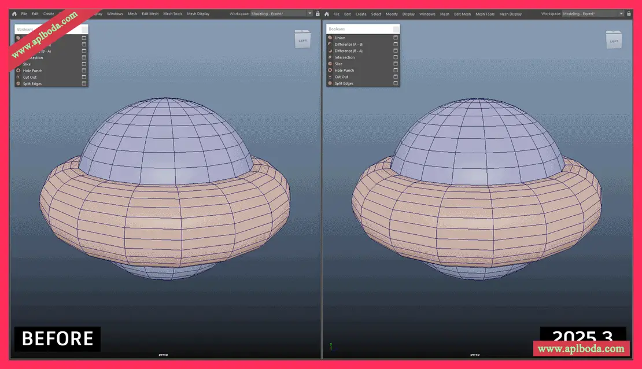Open the Union option box in the right panel

pyautogui.click(x=396, y=38)
